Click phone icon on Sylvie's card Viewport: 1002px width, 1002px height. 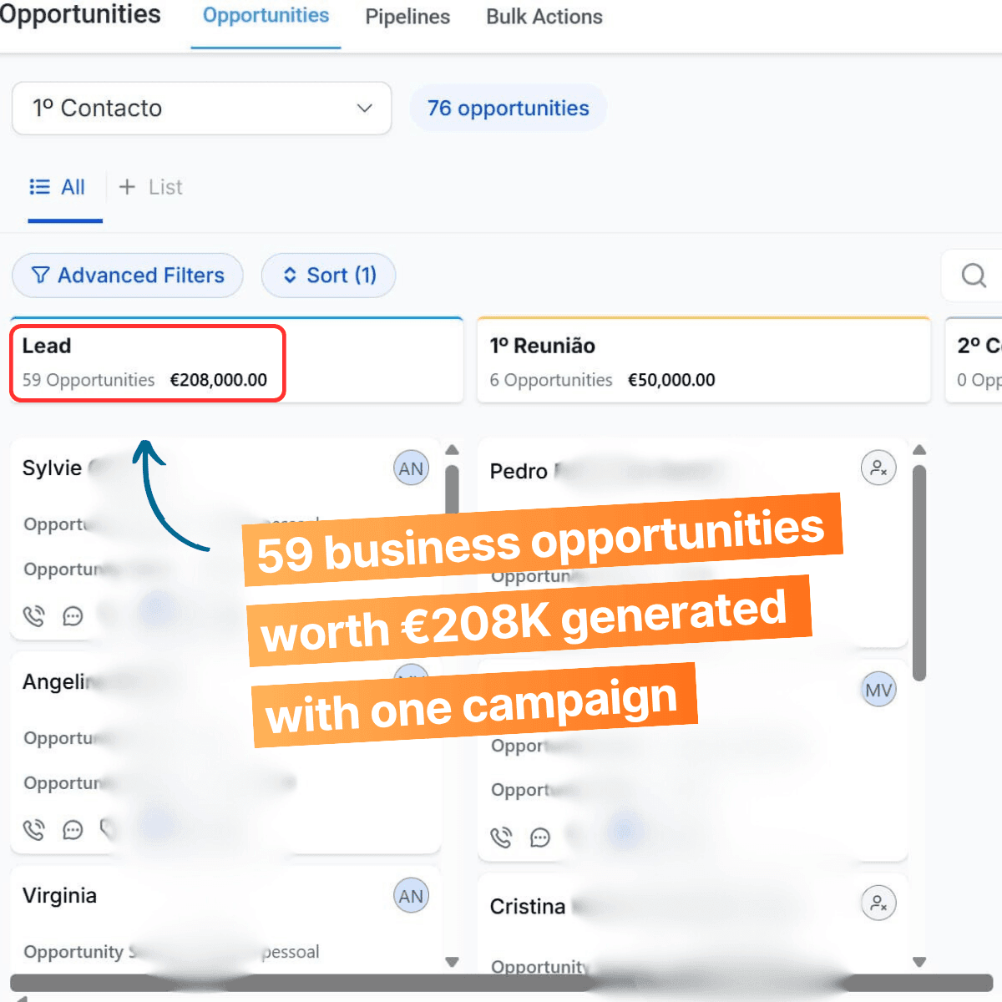click(34, 616)
